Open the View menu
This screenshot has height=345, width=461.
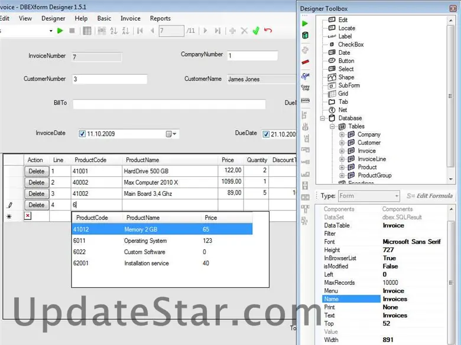point(25,18)
